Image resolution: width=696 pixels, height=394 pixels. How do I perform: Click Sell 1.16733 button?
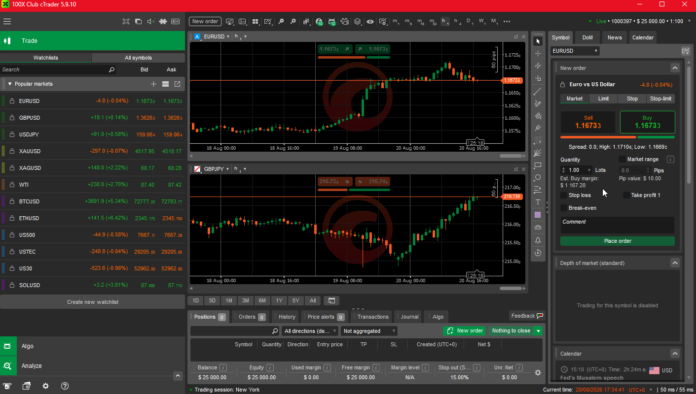click(588, 122)
